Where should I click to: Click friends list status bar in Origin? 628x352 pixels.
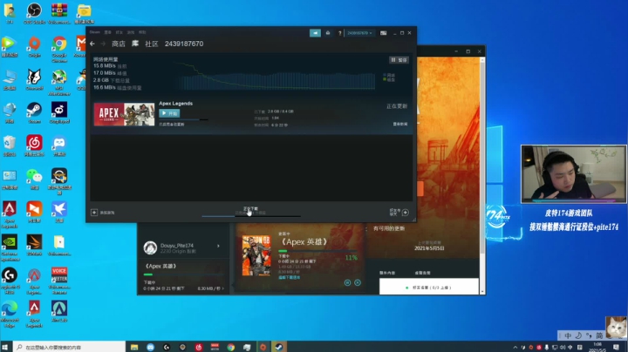click(x=429, y=288)
